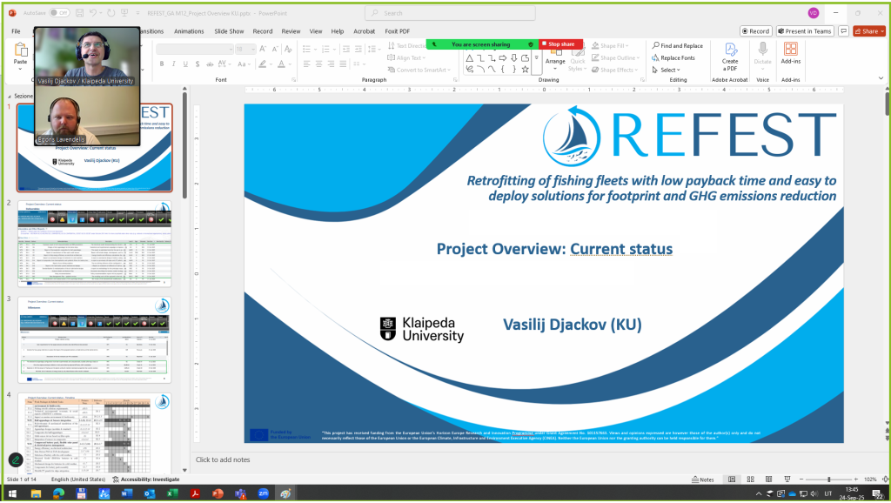The width and height of the screenshot is (891, 503).
Task: Select the down arrow shape
Action: [514, 58]
